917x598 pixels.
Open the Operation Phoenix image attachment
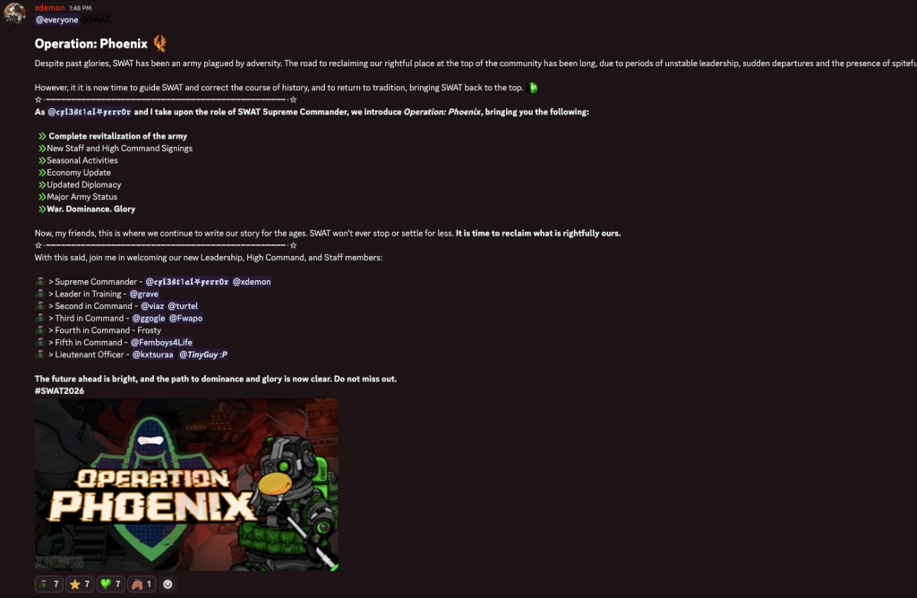coord(186,484)
